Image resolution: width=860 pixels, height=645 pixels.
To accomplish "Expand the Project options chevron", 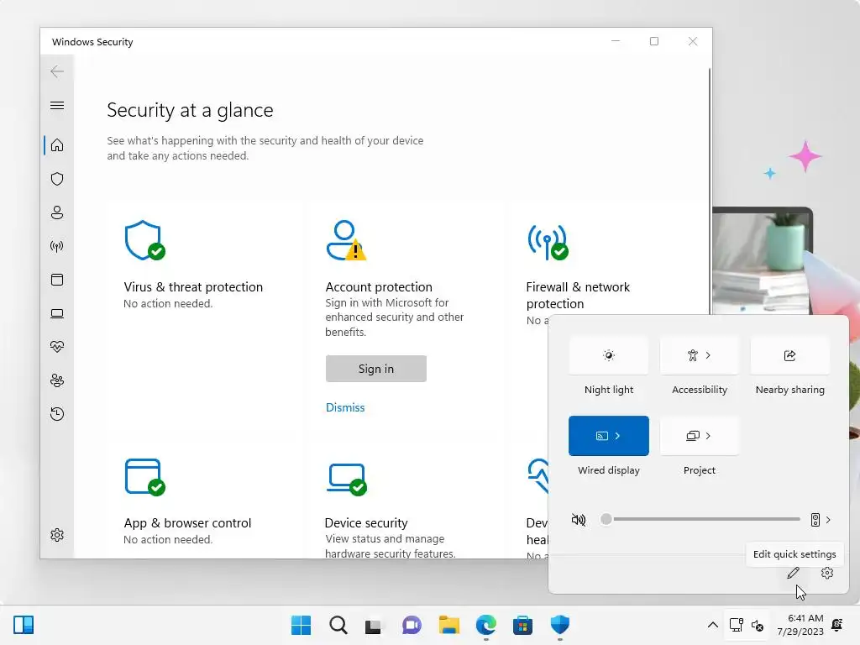I will (708, 436).
